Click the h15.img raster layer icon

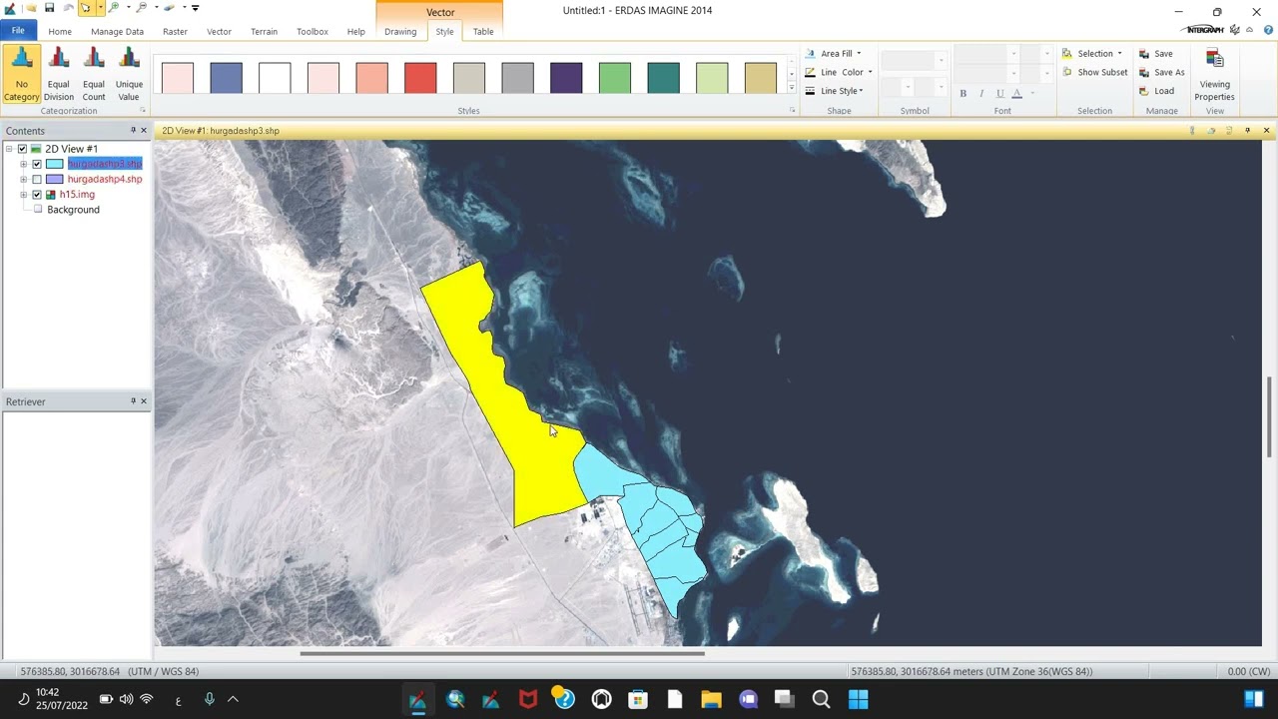(51, 195)
